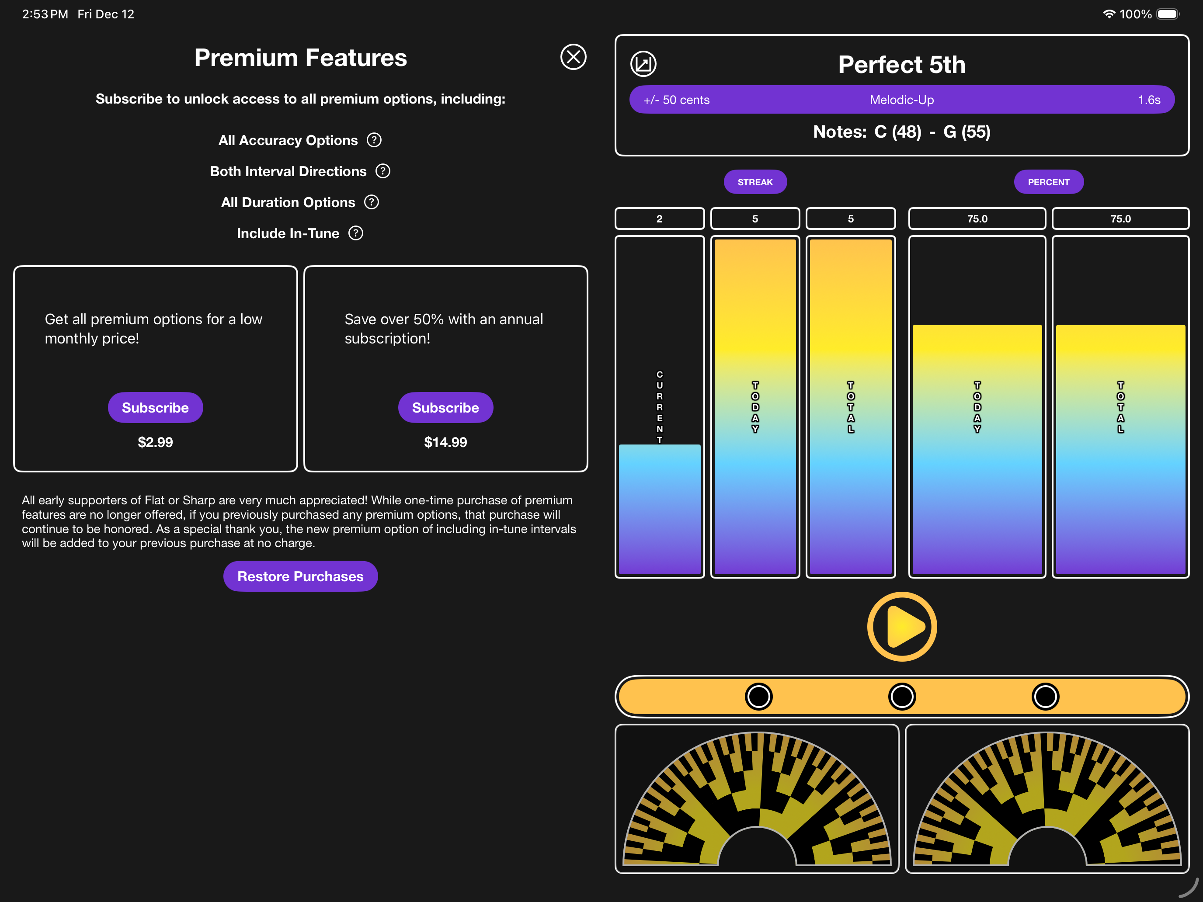The width and height of the screenshot is (1203, 902).
Task: Change the 1.6s duration option
Action: click(x=1149, y=100)
